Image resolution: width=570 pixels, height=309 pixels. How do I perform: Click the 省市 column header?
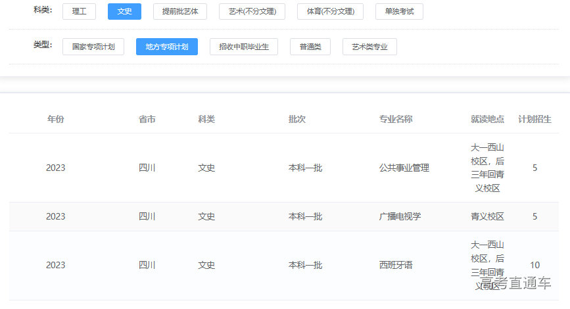(147, 119)
